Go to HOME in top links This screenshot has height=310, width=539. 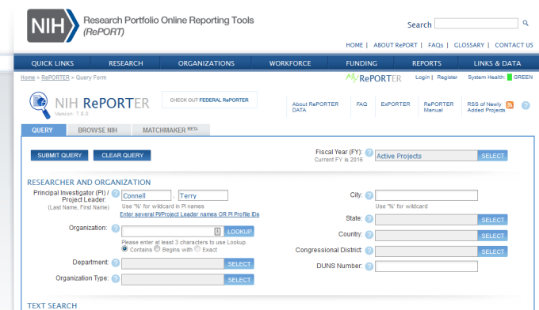(x=354, y=45)
